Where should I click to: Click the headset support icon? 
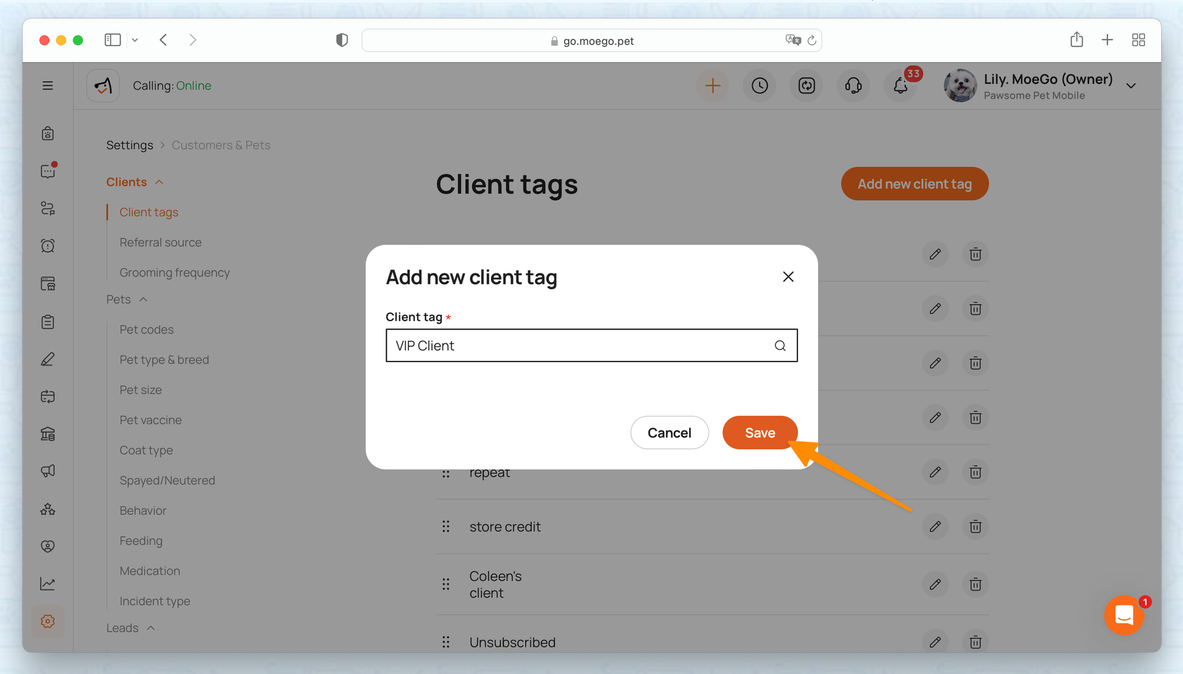pos(853,86)
